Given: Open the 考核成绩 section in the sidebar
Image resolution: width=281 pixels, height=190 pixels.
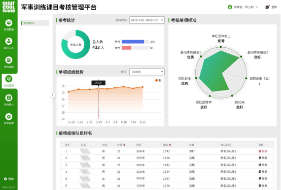Looking at the screenshot, I should 9,62.
